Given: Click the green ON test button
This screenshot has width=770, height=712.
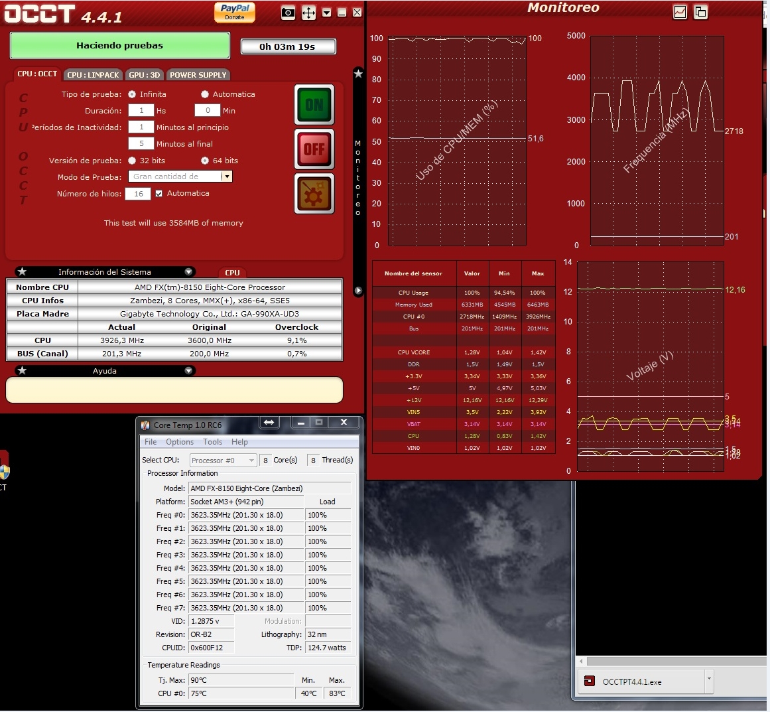Looking at the screenshot, I should 314,105.
